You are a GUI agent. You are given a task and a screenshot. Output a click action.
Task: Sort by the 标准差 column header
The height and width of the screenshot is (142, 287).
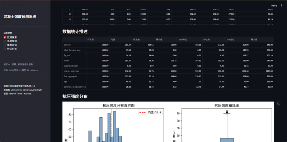click(143, 40)
